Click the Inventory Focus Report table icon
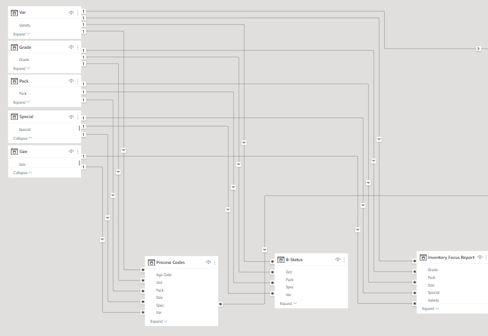The image size is (488, 336). (x=423, y=257)
